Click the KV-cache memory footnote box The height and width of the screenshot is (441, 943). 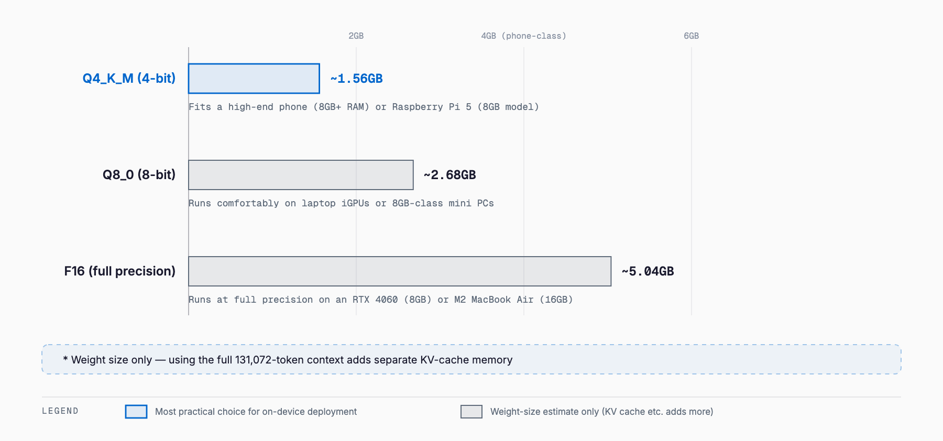pos(471,359)
